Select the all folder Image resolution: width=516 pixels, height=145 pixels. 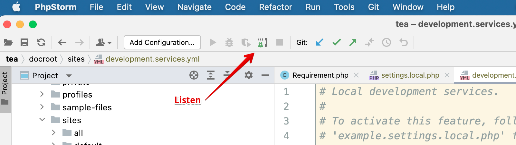tap(79, 133)
